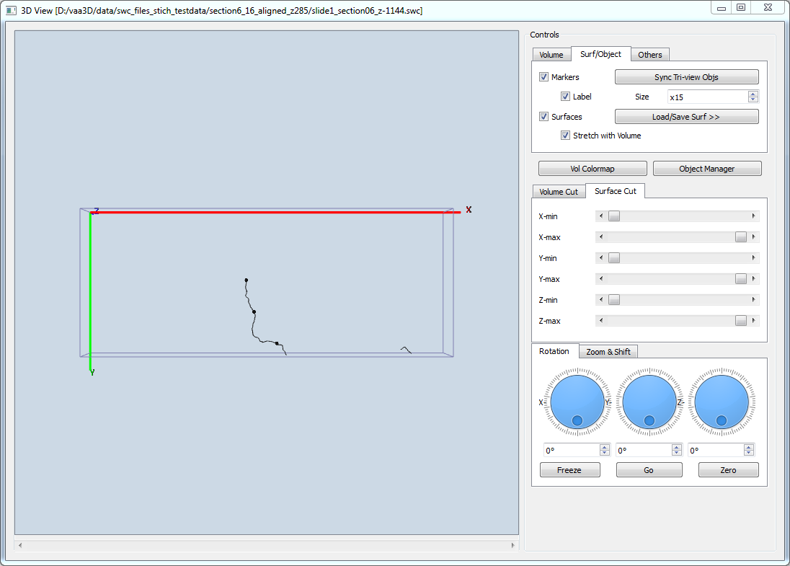Click the Y-max slider right arrow
Screen dimensions: 790x566
(x=754, y=279)
